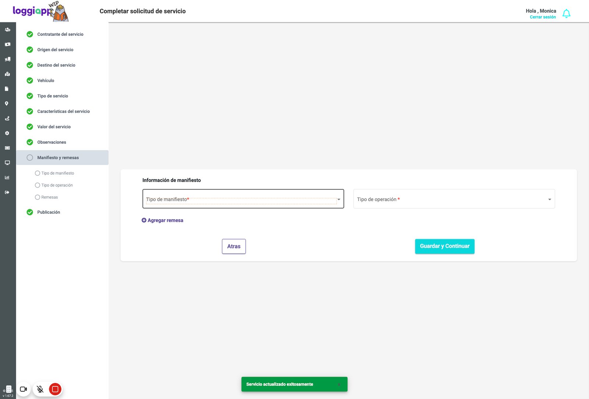Click the Contratante del servicio green check

30,34
